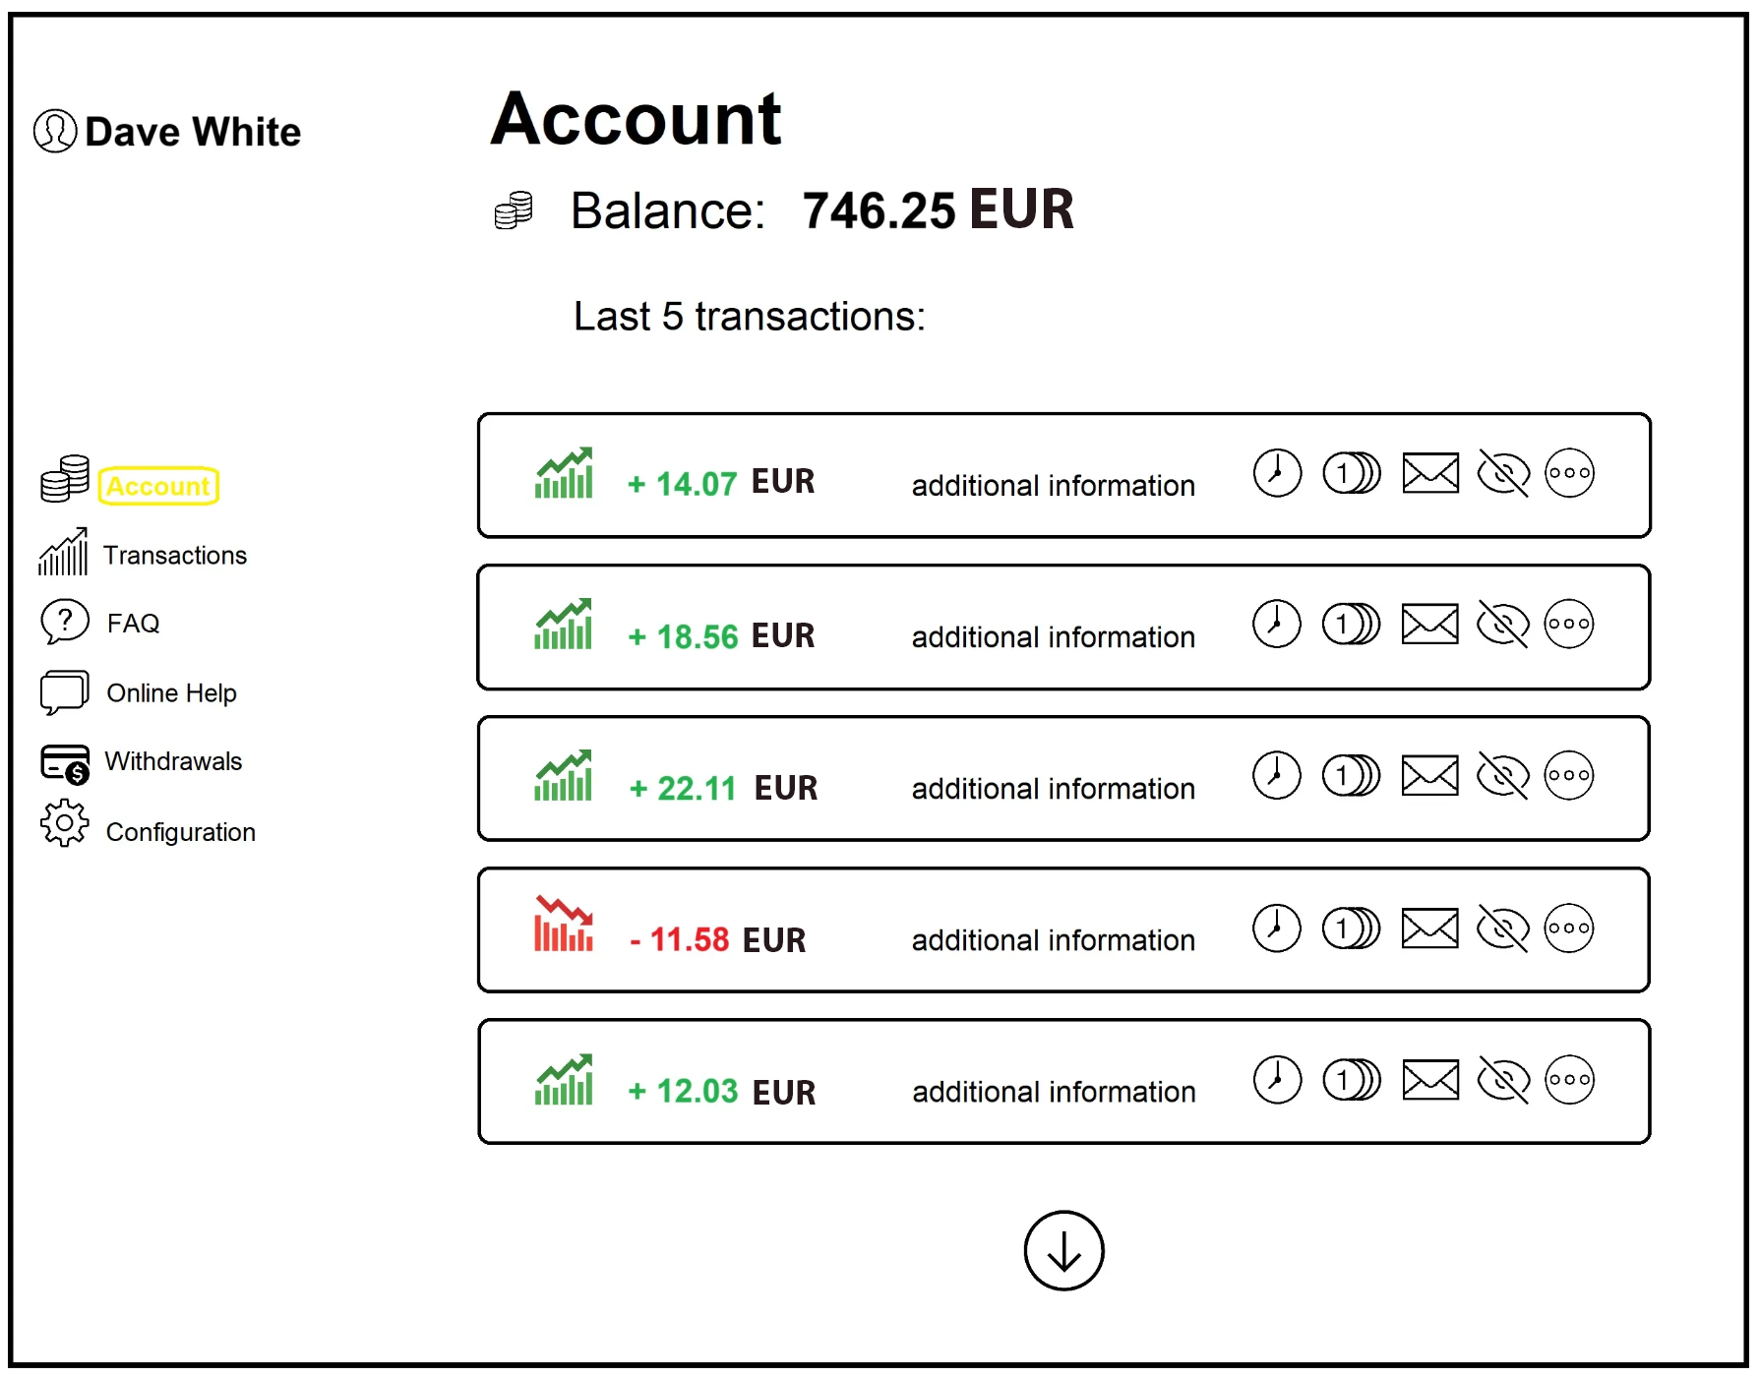Open the FAQ link

point(132,624)
